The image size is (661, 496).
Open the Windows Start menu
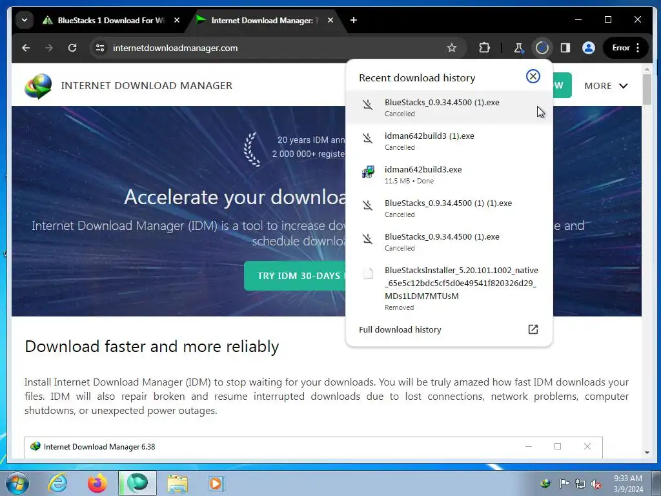17,483
